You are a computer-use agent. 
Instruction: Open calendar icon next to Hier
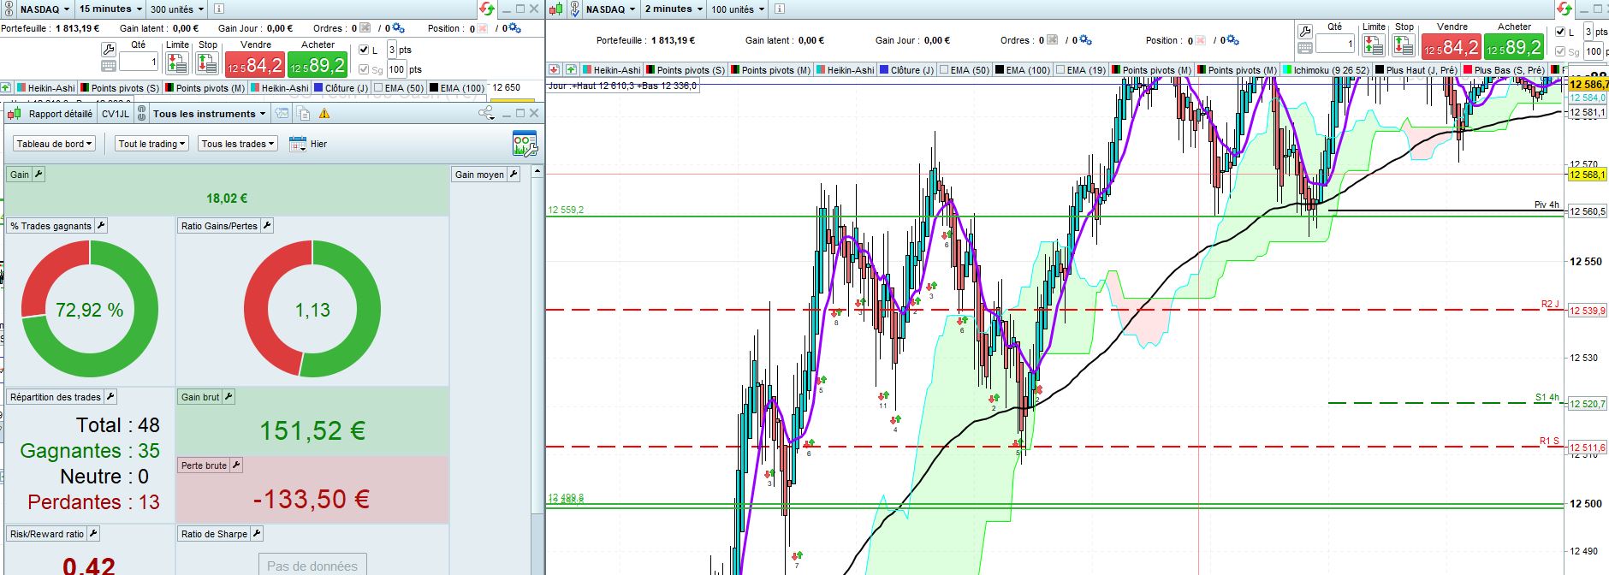pyautogui.click(x=297, y=144)
